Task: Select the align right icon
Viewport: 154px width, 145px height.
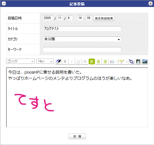Action: 105,61
